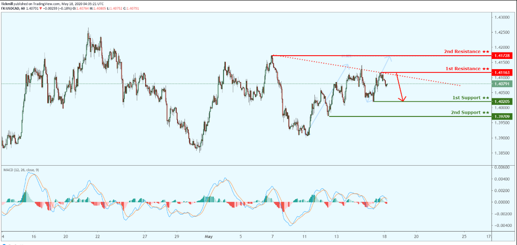Click the 'May' date axis label

(208, 237)
